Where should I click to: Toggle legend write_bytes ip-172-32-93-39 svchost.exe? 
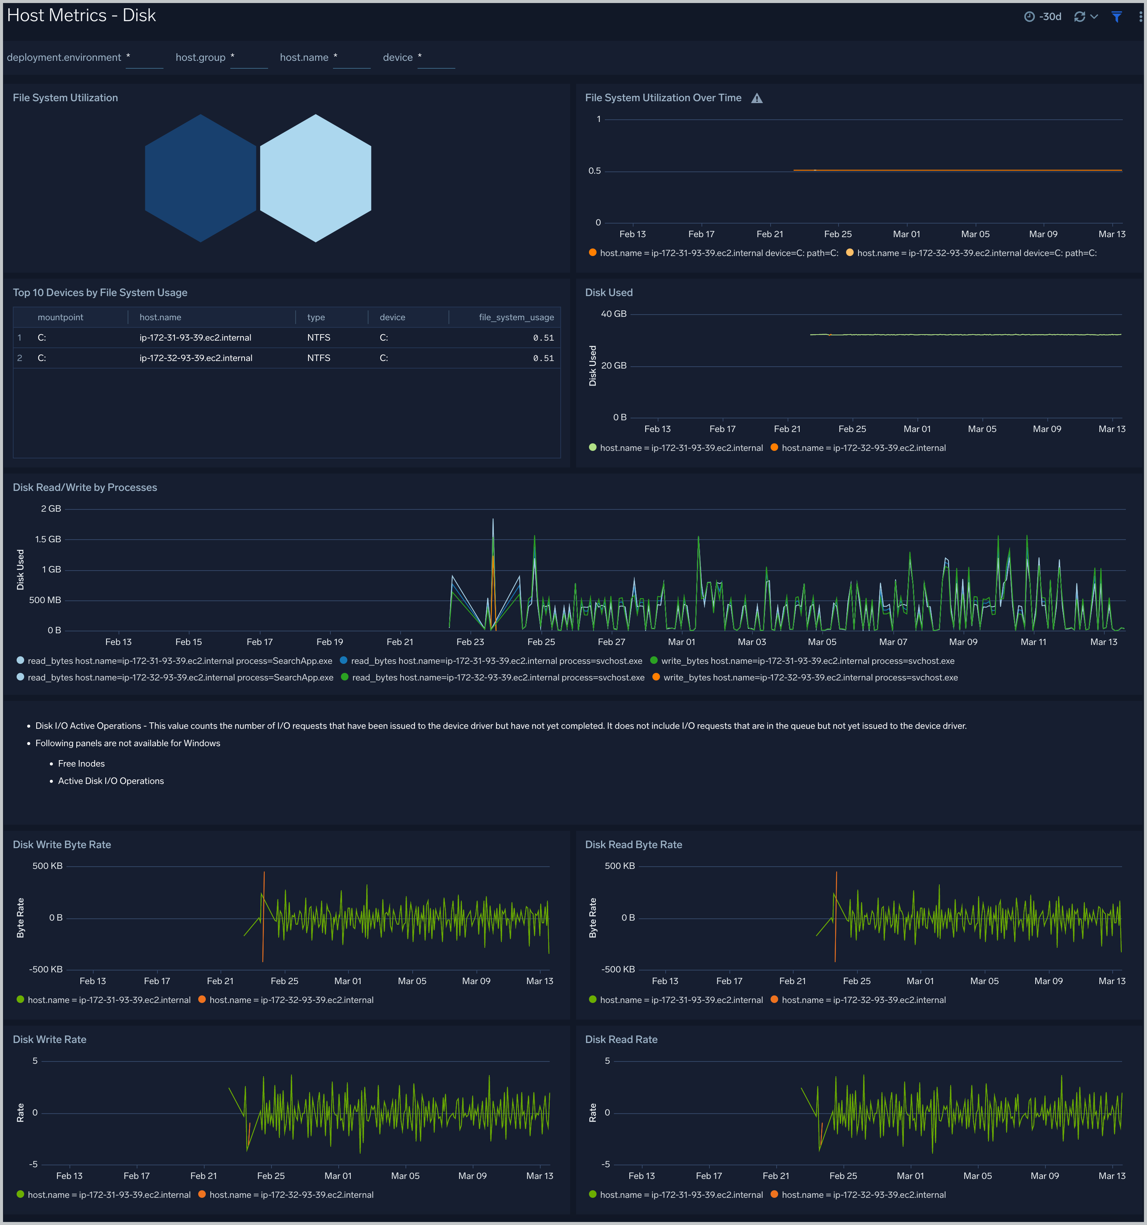[x=805, y=678]
